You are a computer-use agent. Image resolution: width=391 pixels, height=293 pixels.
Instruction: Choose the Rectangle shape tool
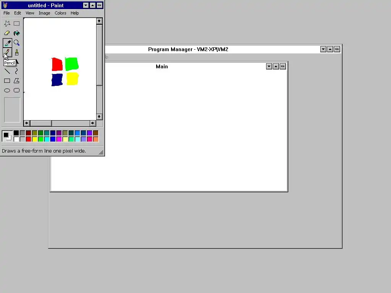coord(7,81)
